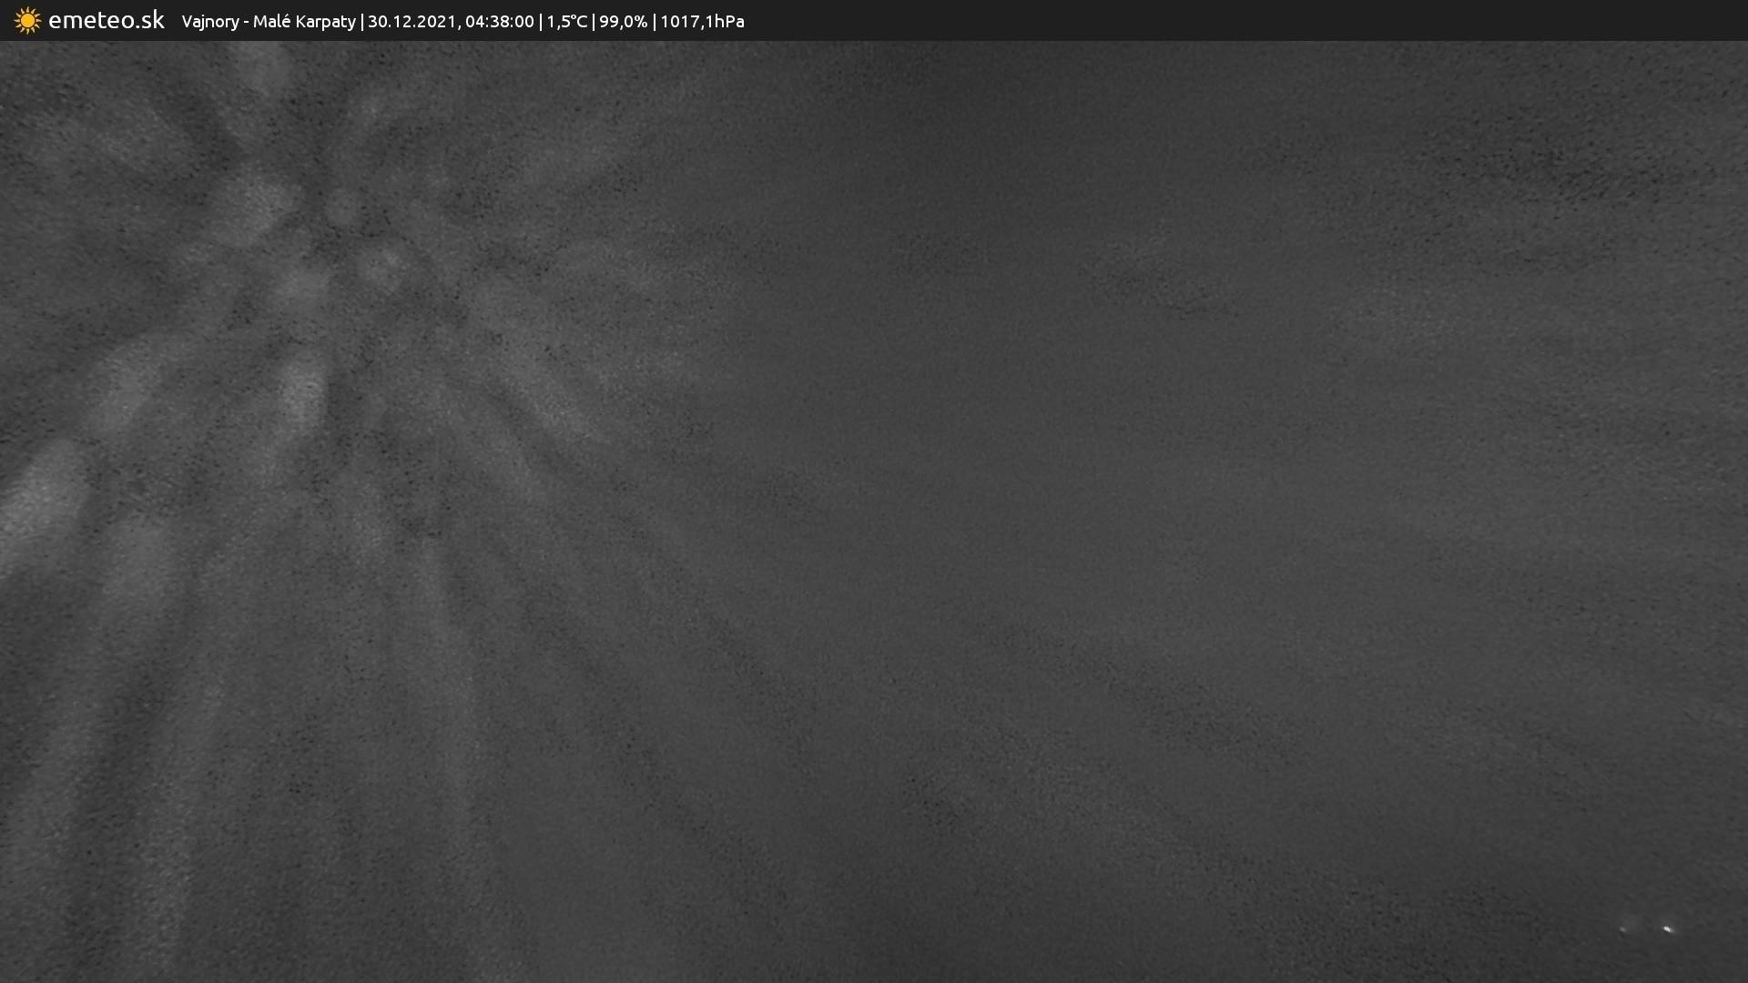Click the separator bar before the pressure value
This screenshot has height=983, width=1748.
click(654, 21)
